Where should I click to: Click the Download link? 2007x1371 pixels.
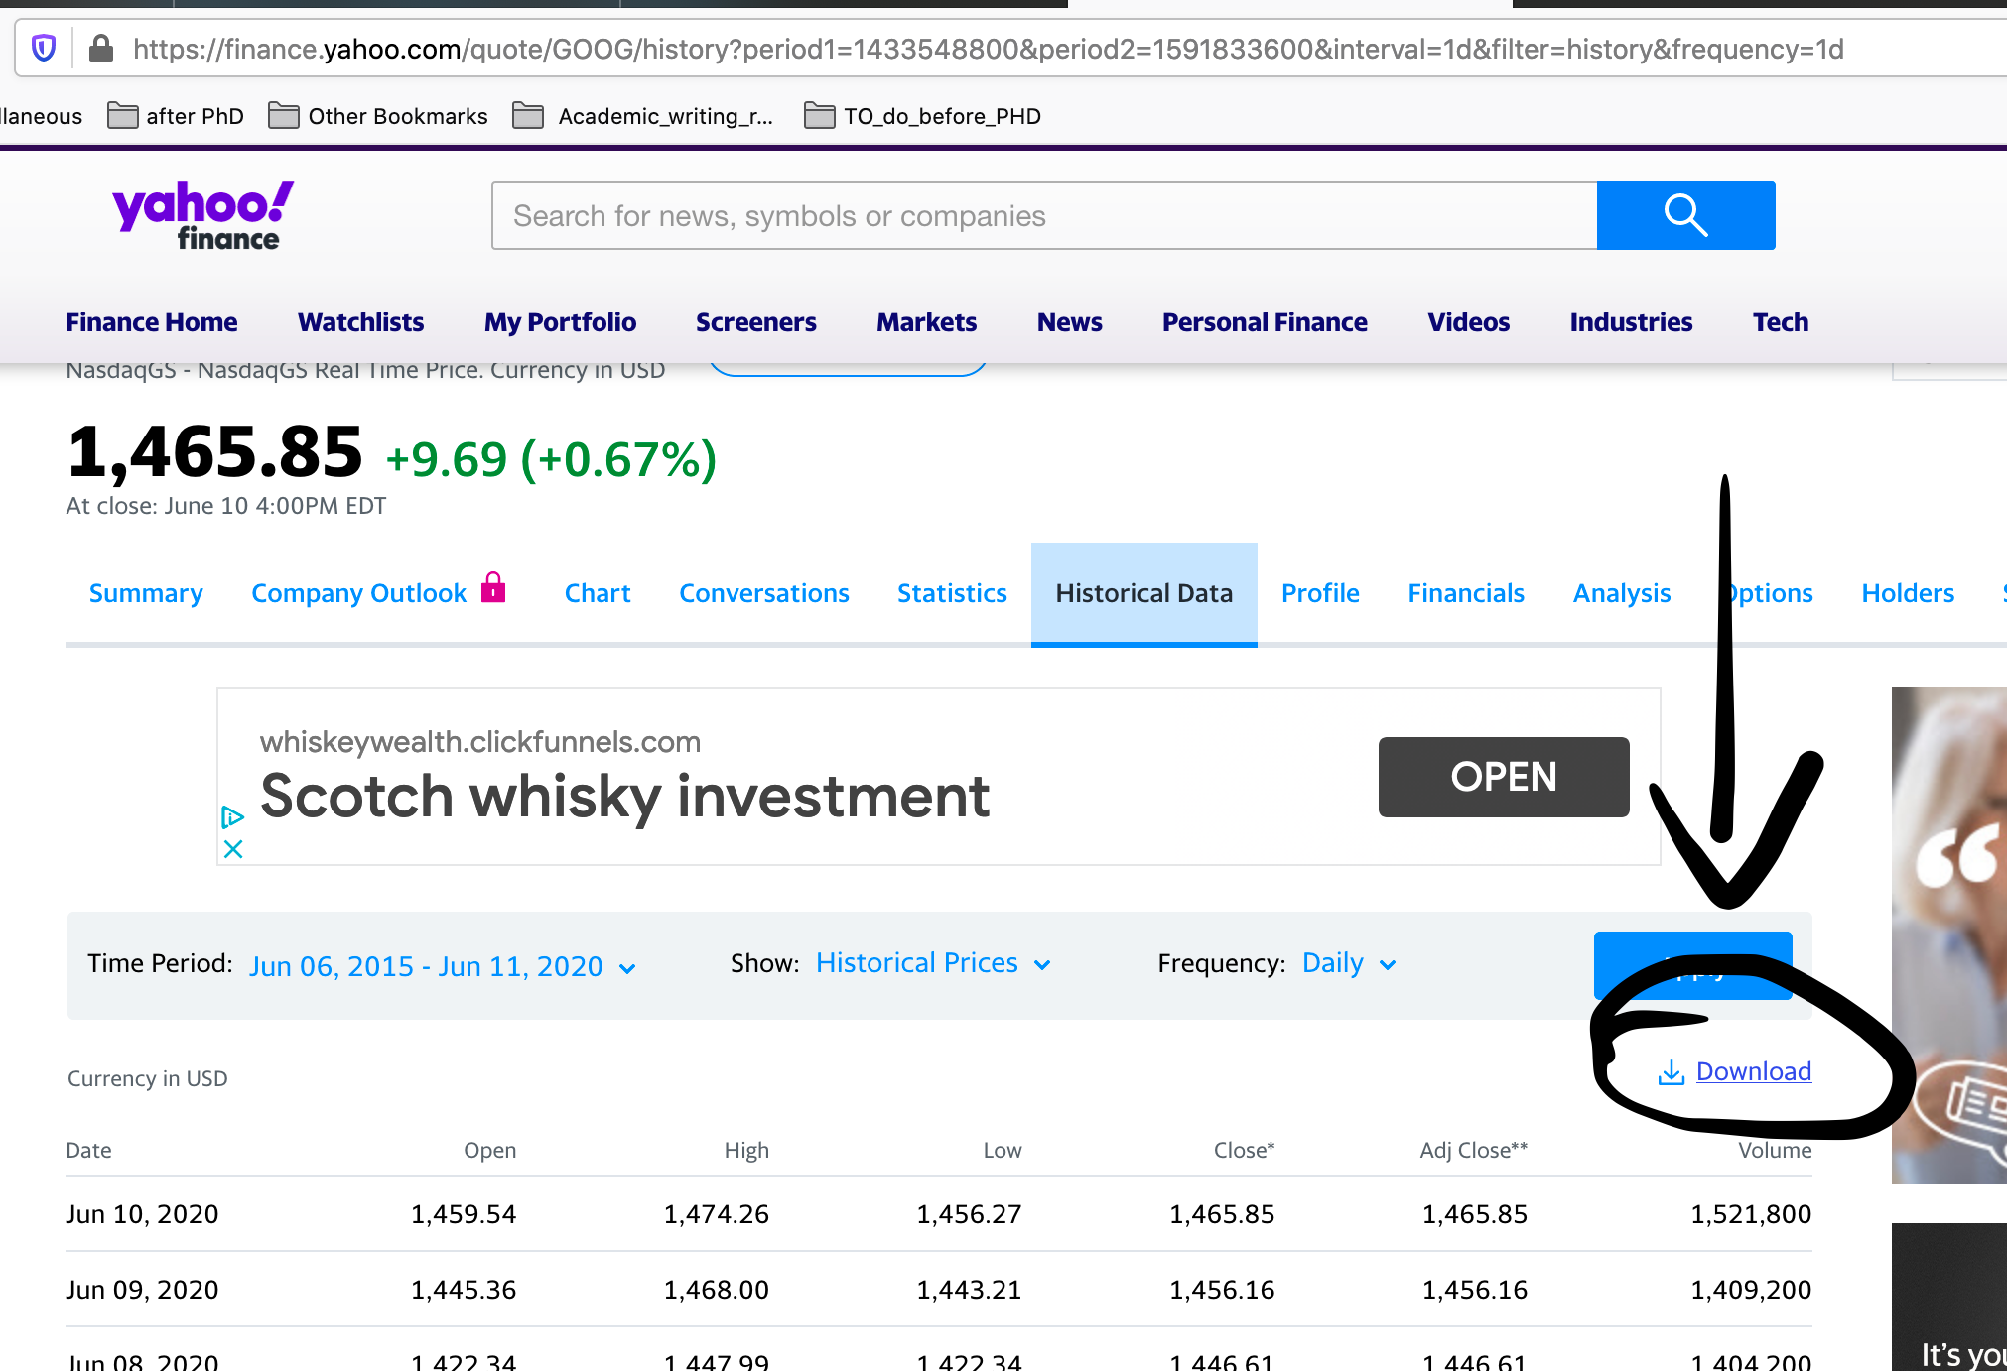[x=1754, y=1071]
